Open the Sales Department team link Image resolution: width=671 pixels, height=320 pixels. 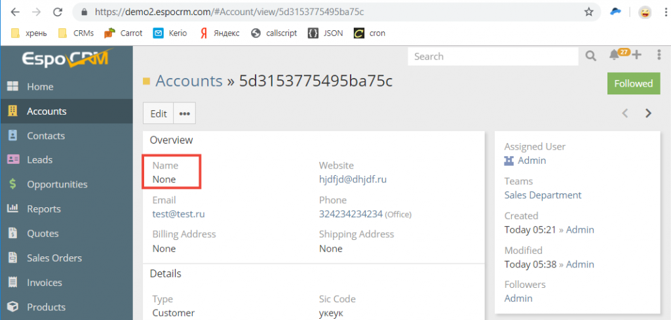[543, 195]
